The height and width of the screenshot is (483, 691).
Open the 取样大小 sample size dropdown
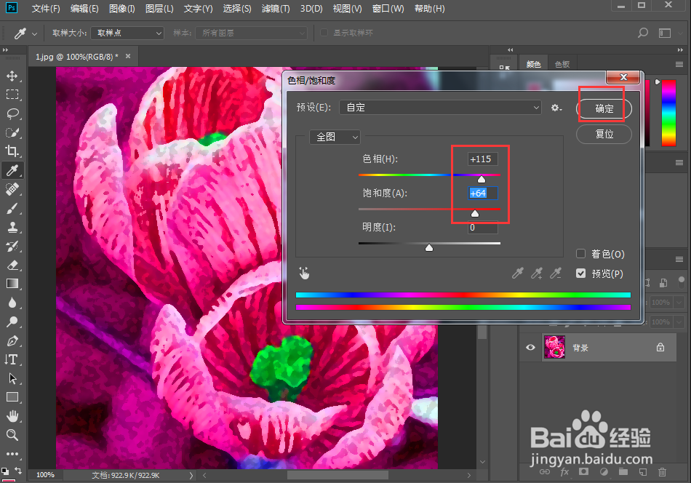pos(127,33)
